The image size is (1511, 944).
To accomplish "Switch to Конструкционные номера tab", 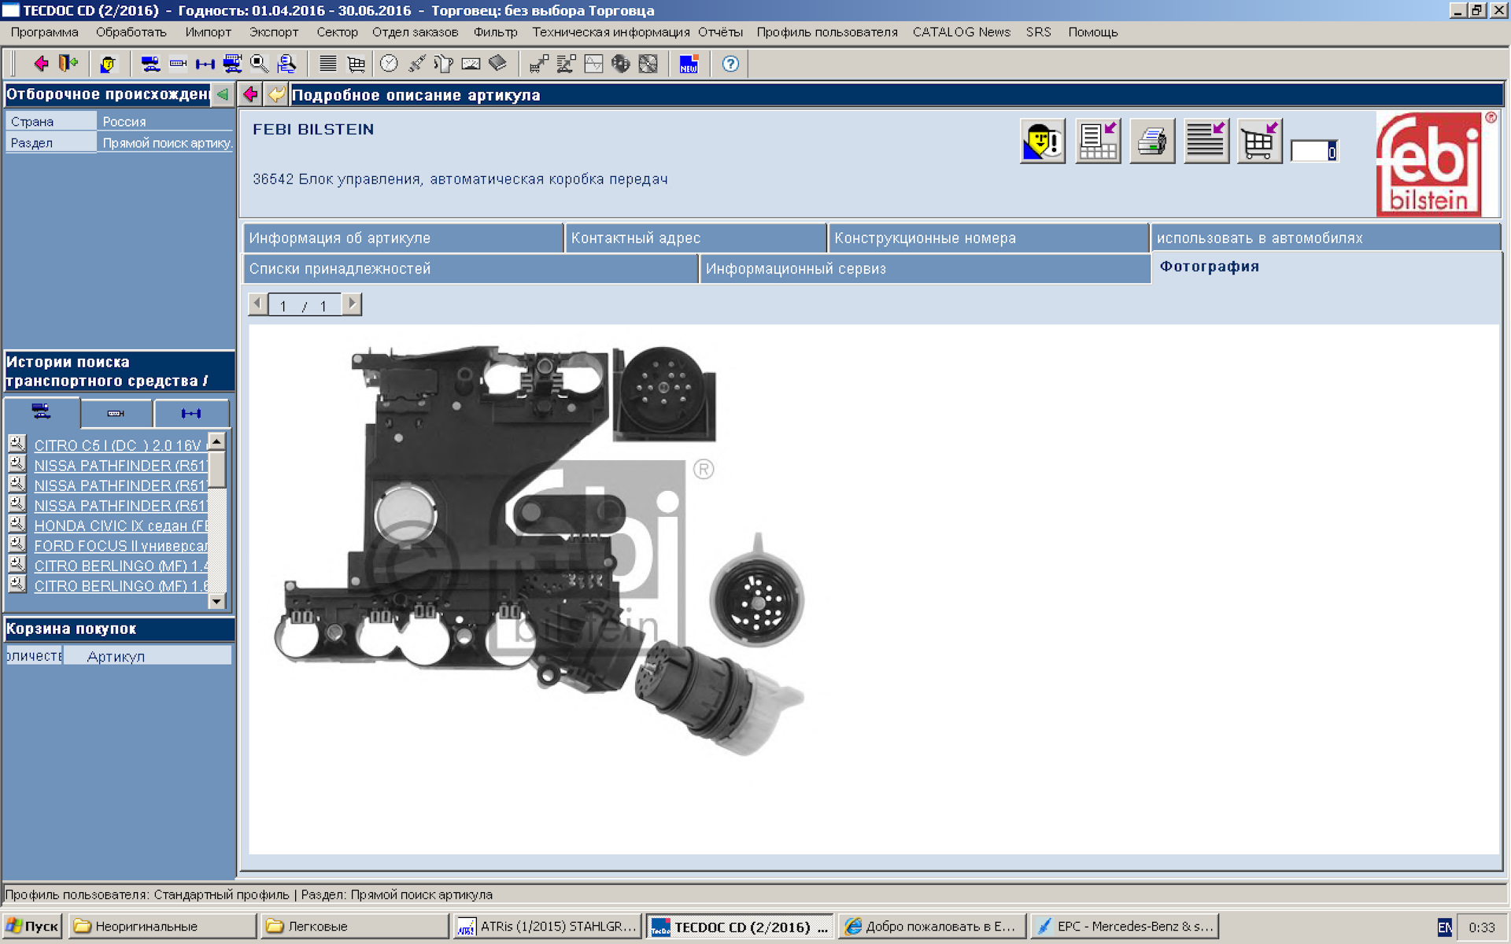I will point(988,238).
